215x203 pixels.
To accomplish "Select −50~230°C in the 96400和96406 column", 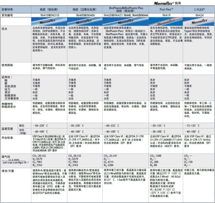I will click(76, 125).
